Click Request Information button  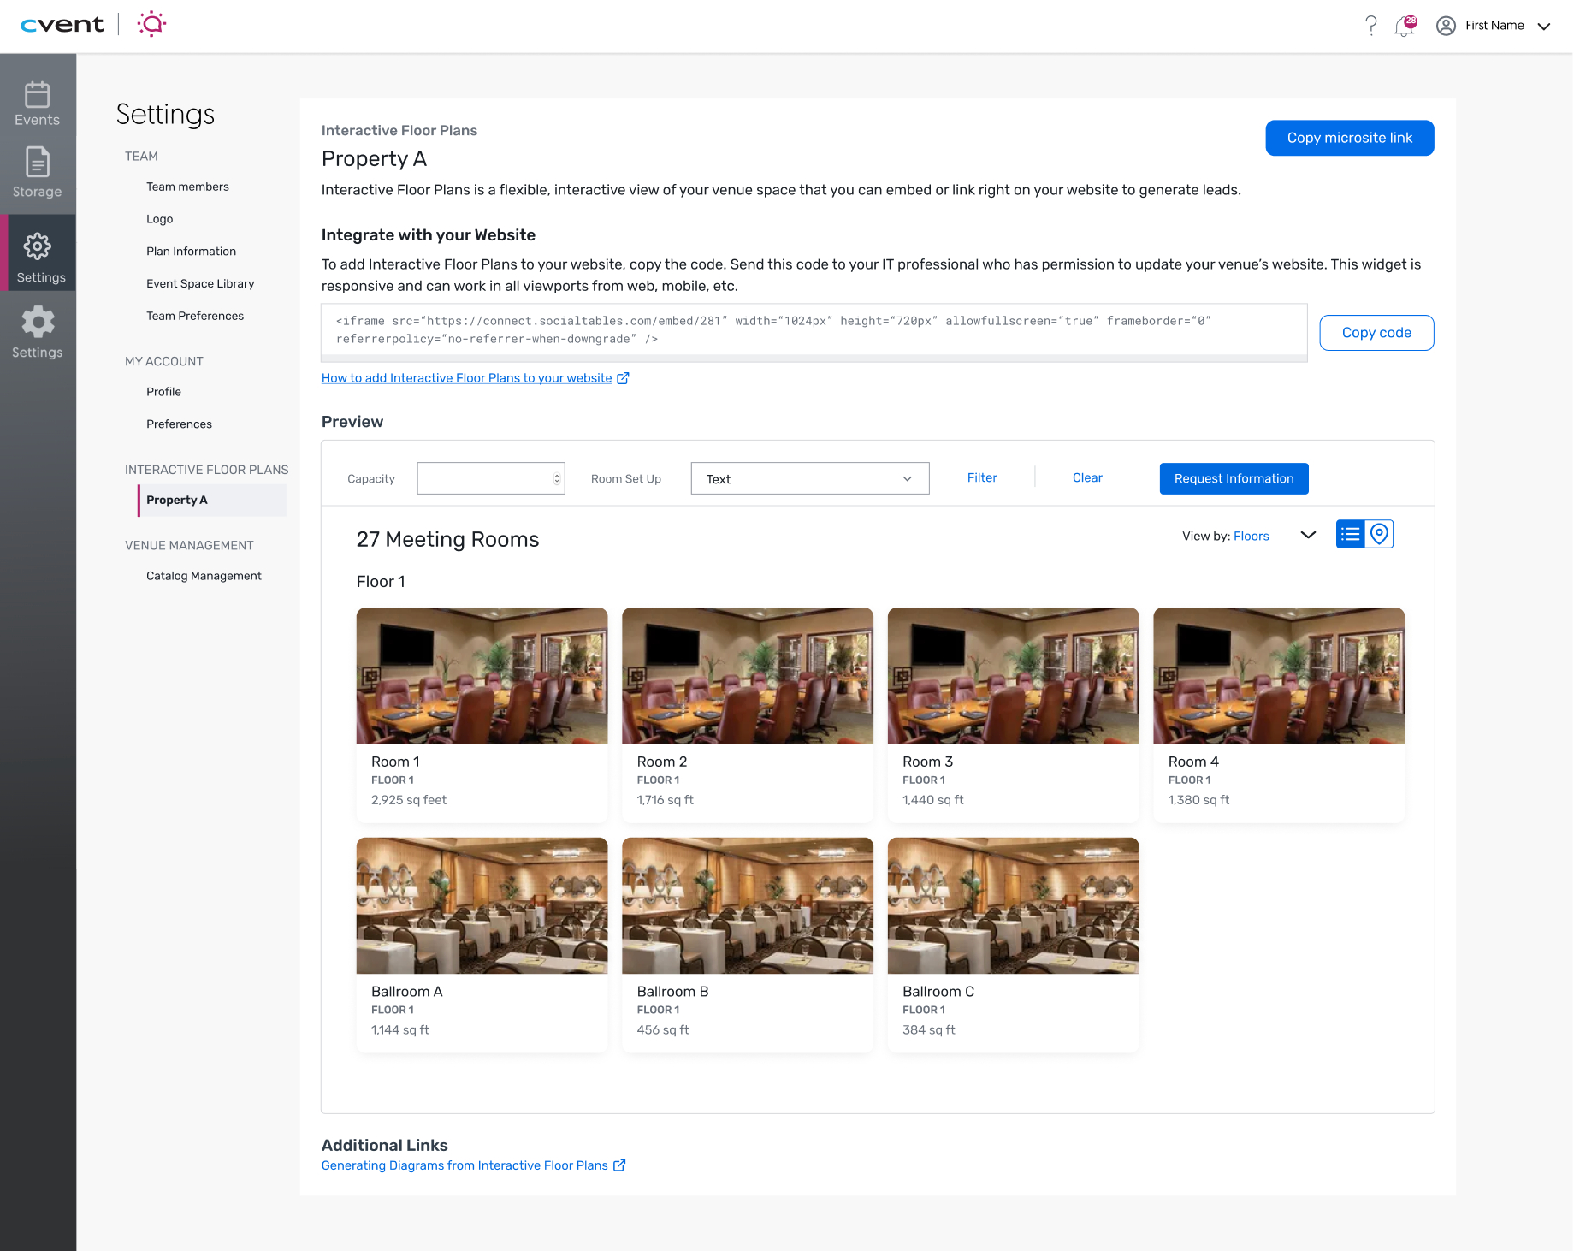click(1234, 479)
